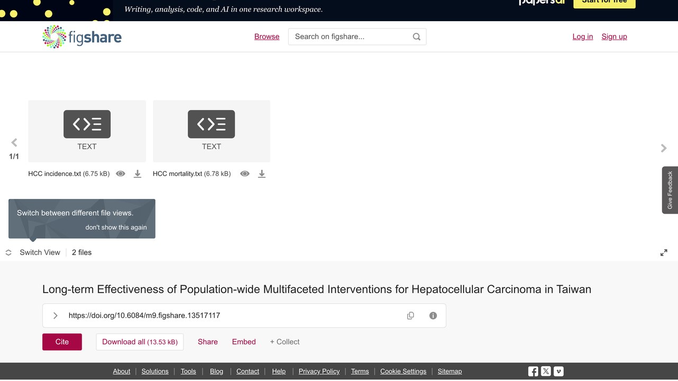
Task: Open figshare Facebook page
Action: coord(533,371)
